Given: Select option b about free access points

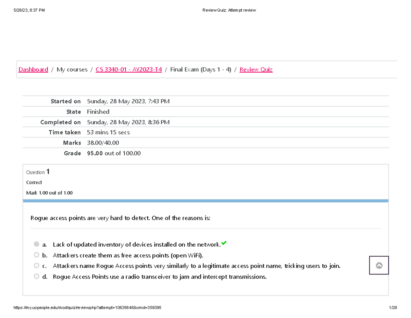Looking at the screenshot, I should (36, 255).
